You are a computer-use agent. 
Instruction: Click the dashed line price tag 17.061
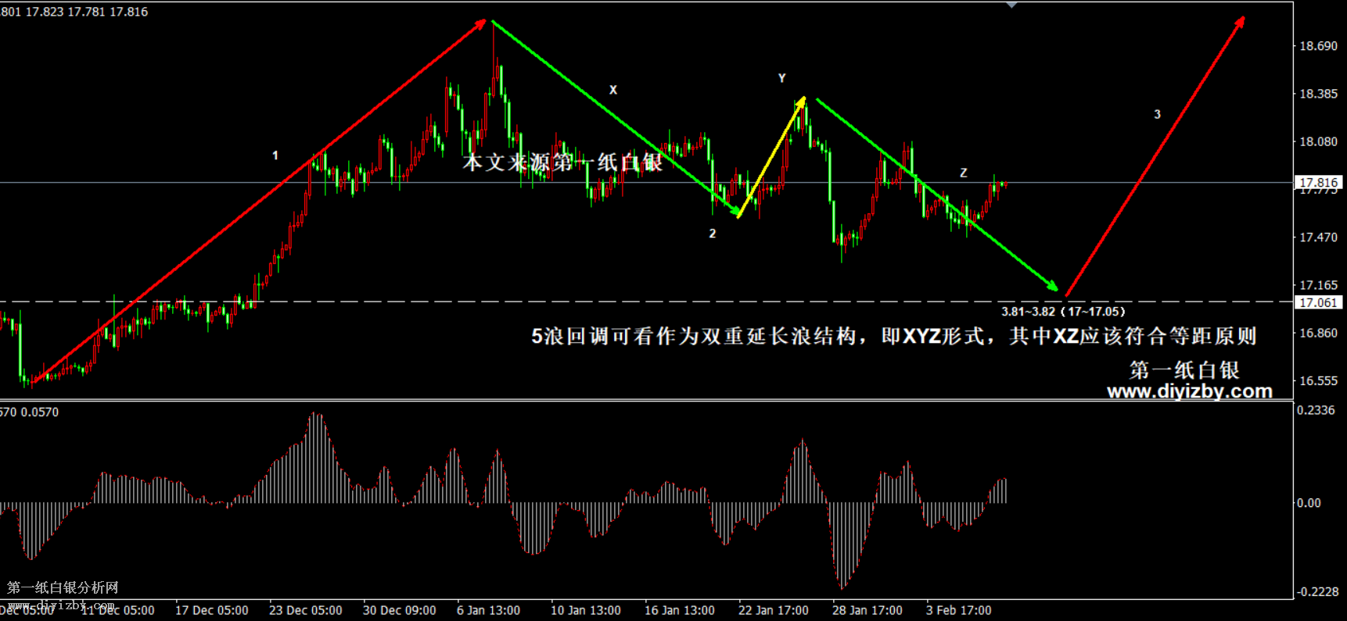coord(1318,302)
